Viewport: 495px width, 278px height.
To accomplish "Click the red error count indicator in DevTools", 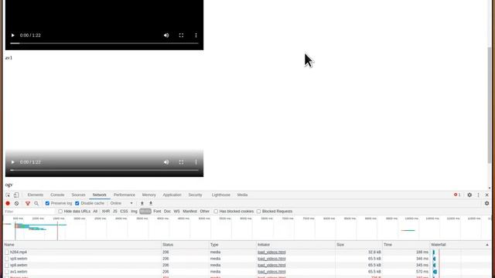I will coord(457,195).
